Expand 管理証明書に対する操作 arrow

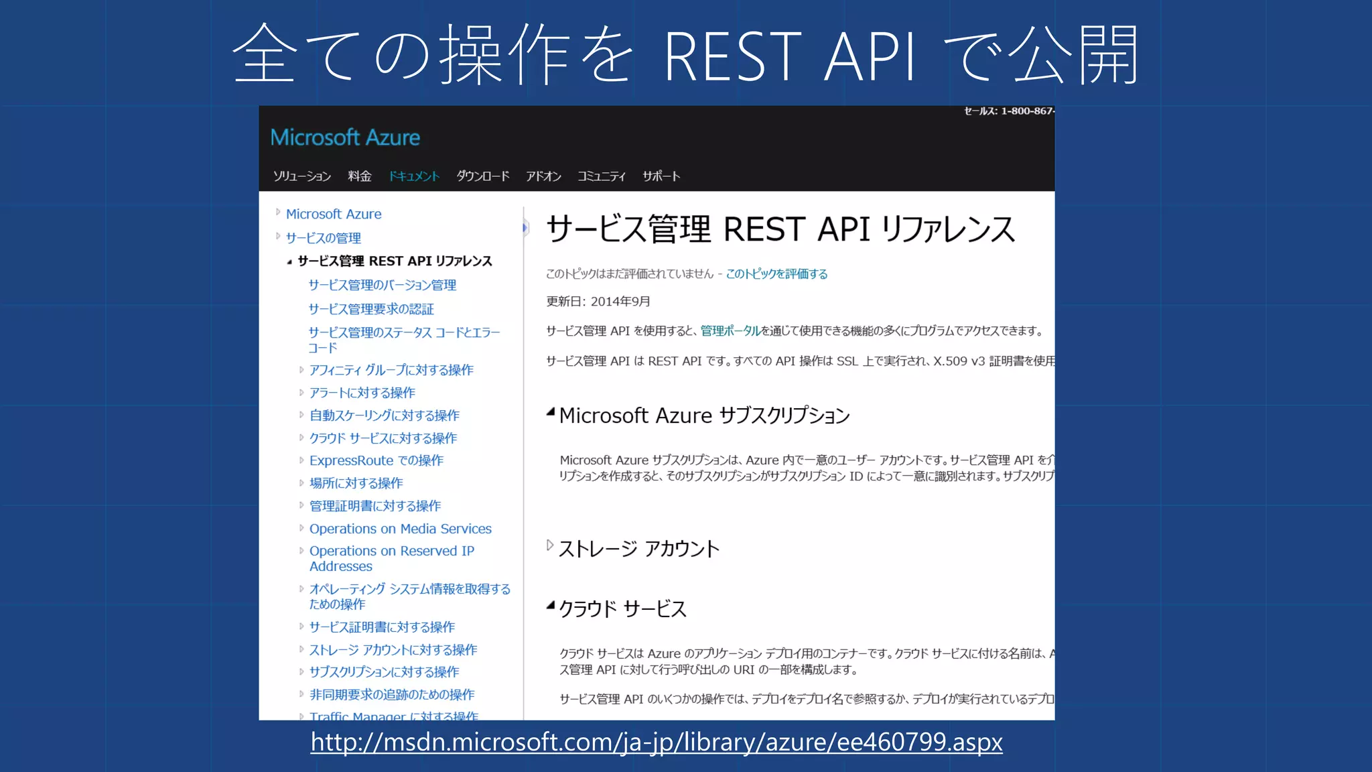tap(301, 506)
